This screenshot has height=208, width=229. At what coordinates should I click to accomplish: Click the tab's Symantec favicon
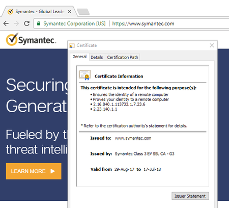[10, 12]
